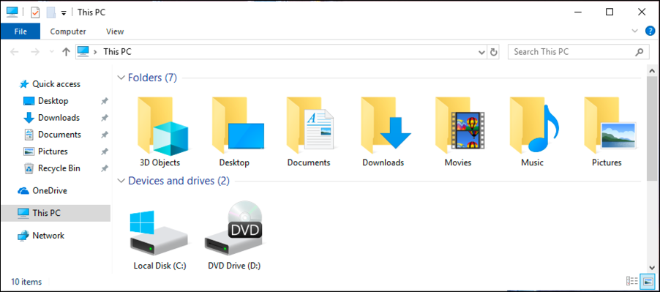This screenshot has width=660, height=292.
Task: Click the scrollbar up arrow
Action: click(x=652, y=70)
